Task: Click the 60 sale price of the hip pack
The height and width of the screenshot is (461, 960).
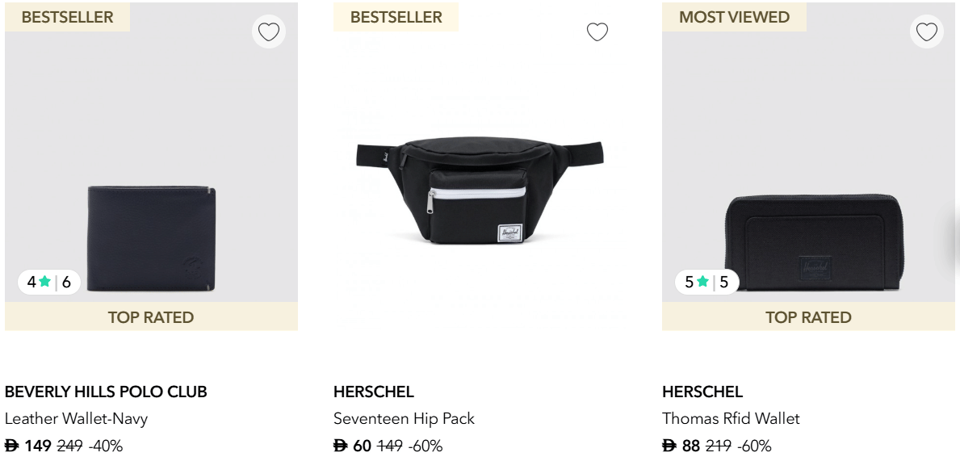Action: [x=362, y=446]
